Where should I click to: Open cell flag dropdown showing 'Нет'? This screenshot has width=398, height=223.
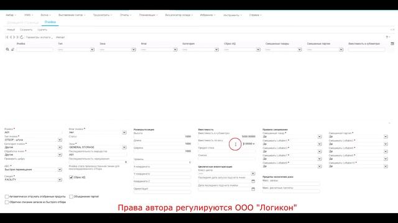point(124,133)
